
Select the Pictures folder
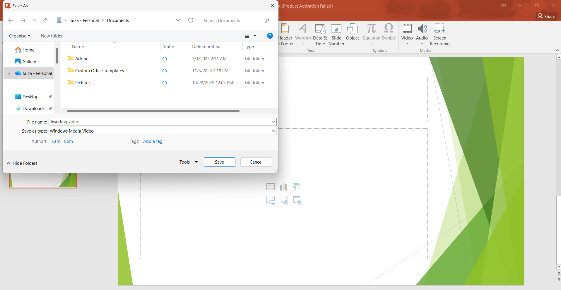[83, 83]
